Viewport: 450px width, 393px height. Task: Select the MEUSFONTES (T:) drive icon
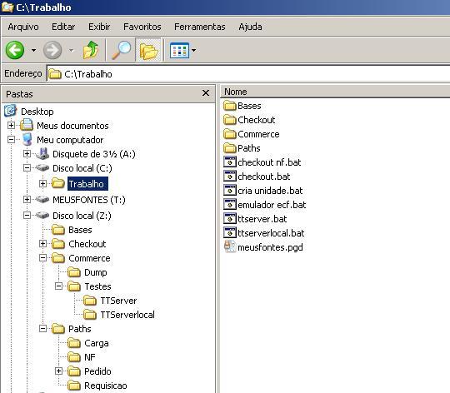[42, 199]
